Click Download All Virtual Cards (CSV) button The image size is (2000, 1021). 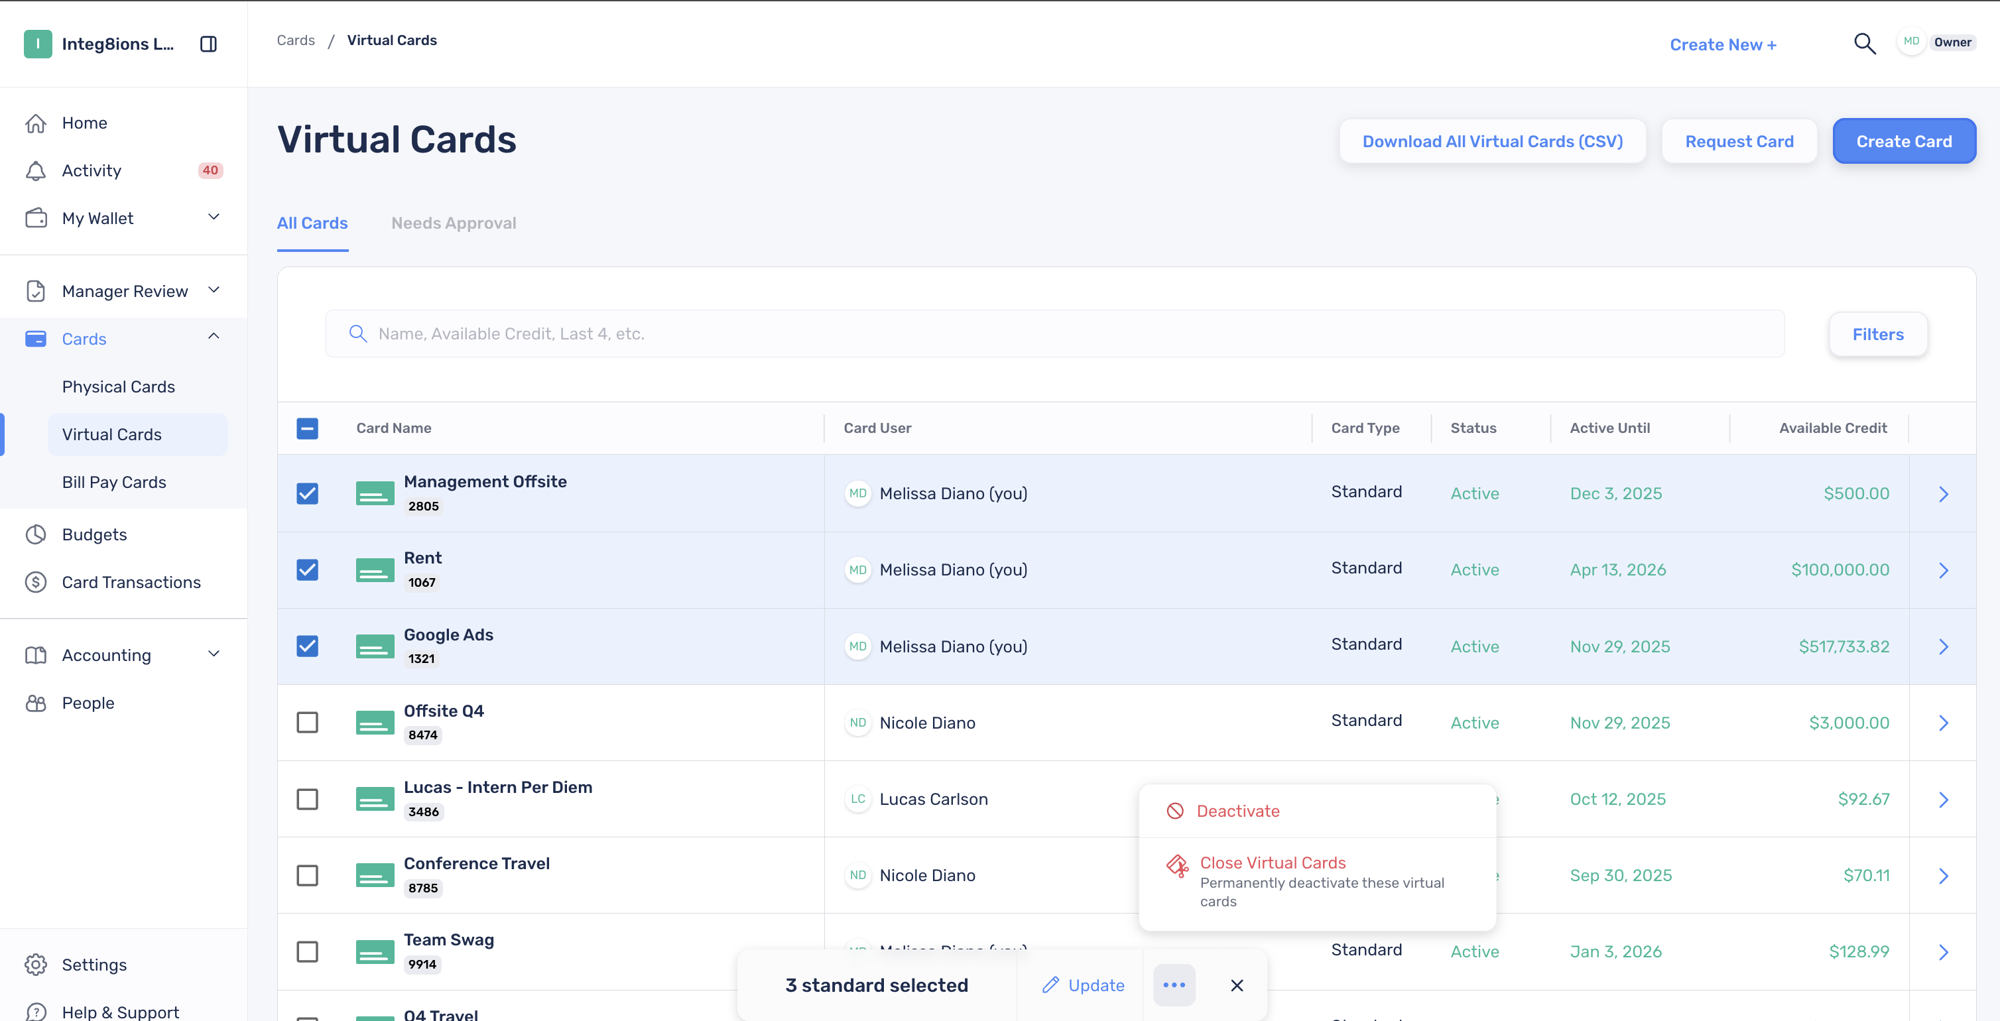pos(1492,141)
